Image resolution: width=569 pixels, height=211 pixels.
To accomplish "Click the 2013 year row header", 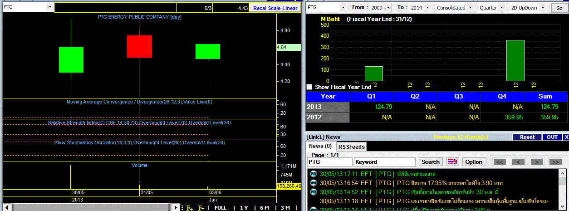I will (x=328, y=107).
